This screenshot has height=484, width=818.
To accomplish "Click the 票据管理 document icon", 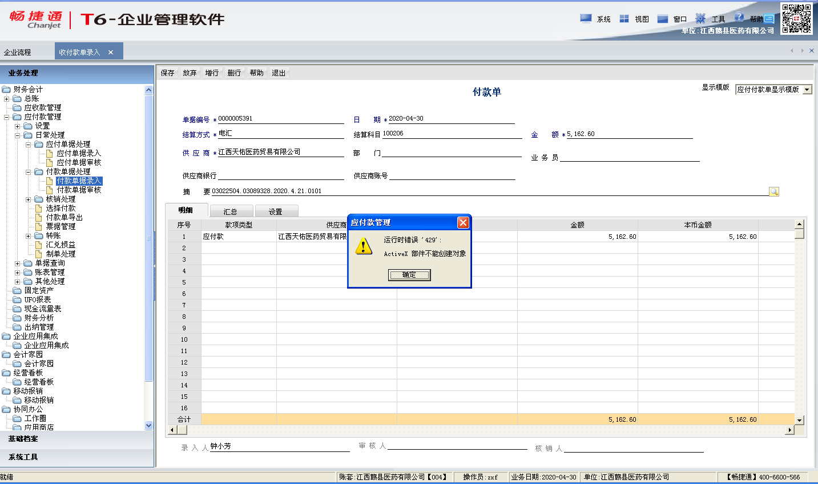I will pos(39,226).
